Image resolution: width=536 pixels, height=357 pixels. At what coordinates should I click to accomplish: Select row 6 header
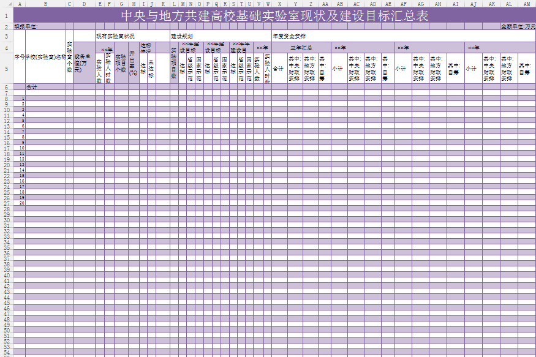(x=6, y=88)
